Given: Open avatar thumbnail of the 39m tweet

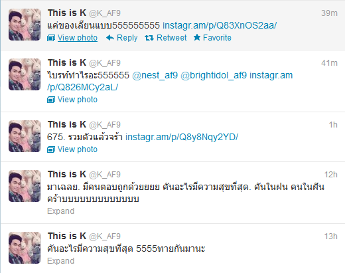Looking at the screenshot, I should click(x=25, y=25).
